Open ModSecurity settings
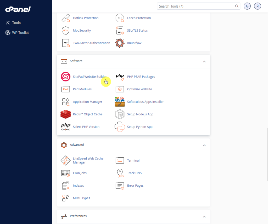 pyautogui.click(x=82, y=30)
